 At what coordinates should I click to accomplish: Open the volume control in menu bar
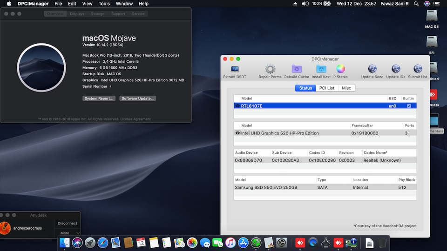(x=305, y=4)
